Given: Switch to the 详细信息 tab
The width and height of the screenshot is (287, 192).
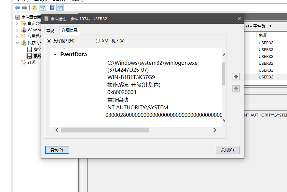Looking at the screenshot, I should pos(70,31).
